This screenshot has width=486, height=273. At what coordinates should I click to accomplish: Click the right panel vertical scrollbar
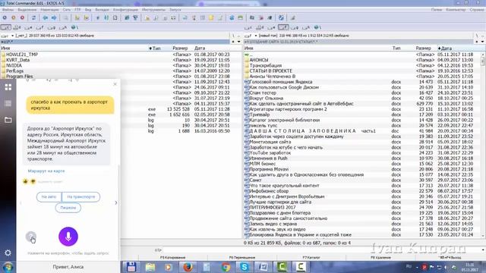483,145
